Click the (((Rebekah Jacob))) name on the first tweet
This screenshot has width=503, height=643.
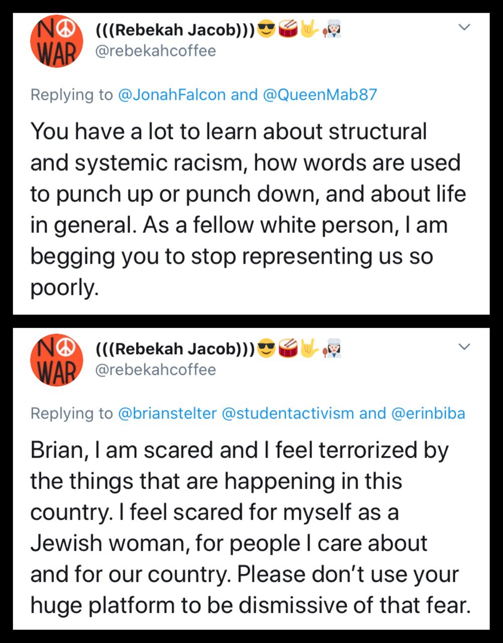click(x=175, y=30)
